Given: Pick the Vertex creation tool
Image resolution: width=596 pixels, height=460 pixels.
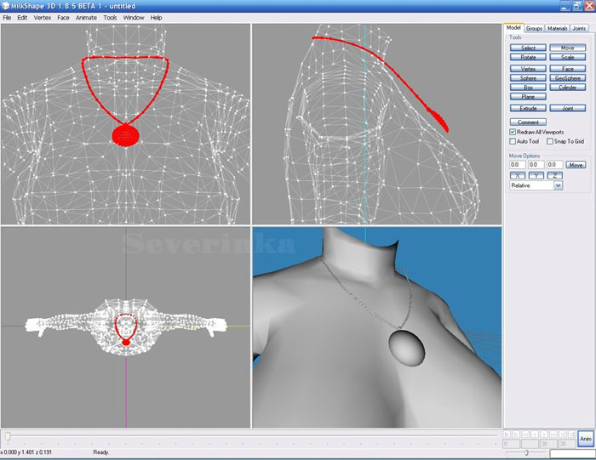Looking at the screenshot, I should click(x=528, y=68).
